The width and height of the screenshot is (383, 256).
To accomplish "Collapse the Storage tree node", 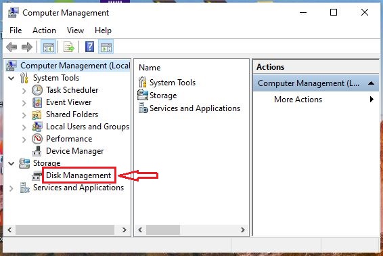I will point(12,164).
